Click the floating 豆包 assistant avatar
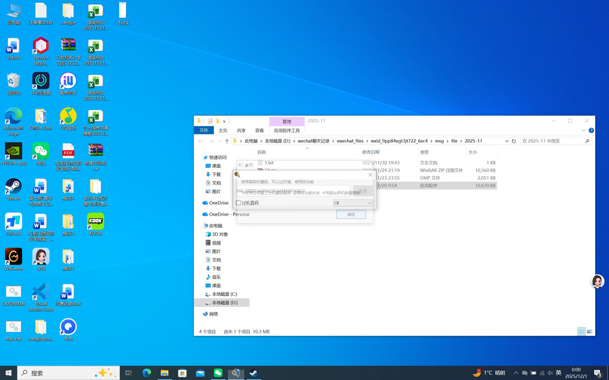609x380 pixels. [597, 281]
